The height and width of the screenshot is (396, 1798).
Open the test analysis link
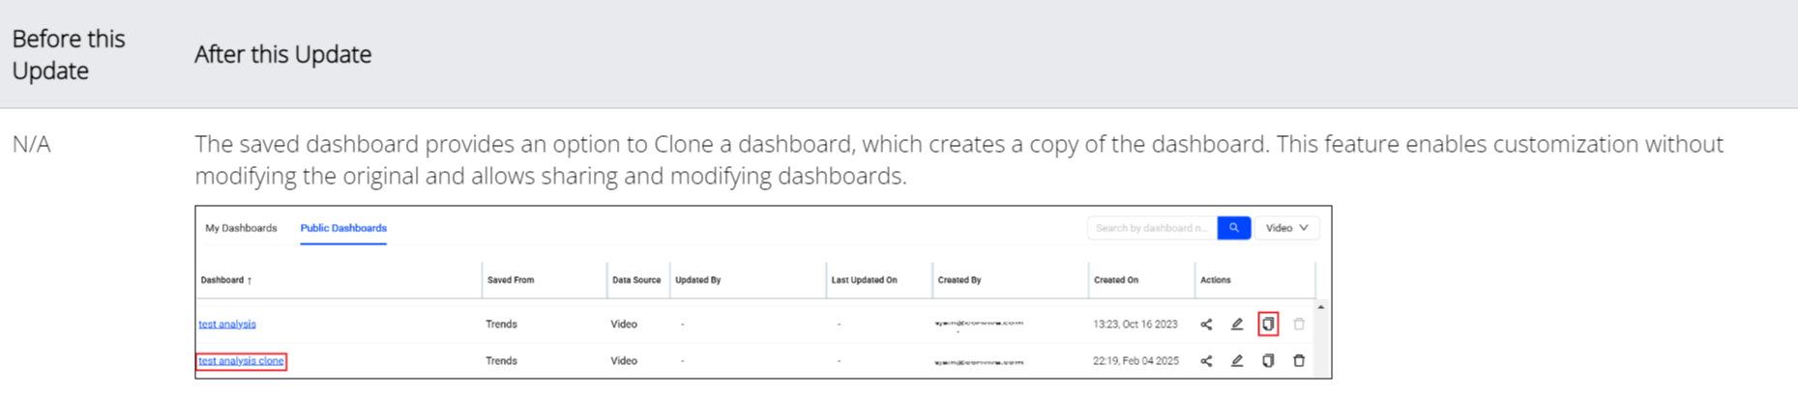coord(227,325)
